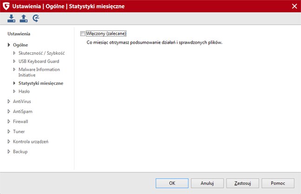Apply changes with Zastosuj button
This screenshot has height=194, width=301.
click(242, 183)
